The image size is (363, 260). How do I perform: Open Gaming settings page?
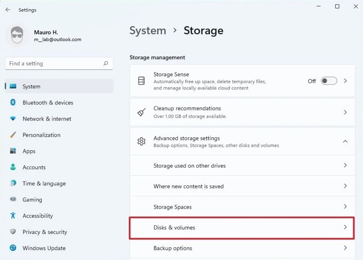pyautogui.click(x=59, y=199)
